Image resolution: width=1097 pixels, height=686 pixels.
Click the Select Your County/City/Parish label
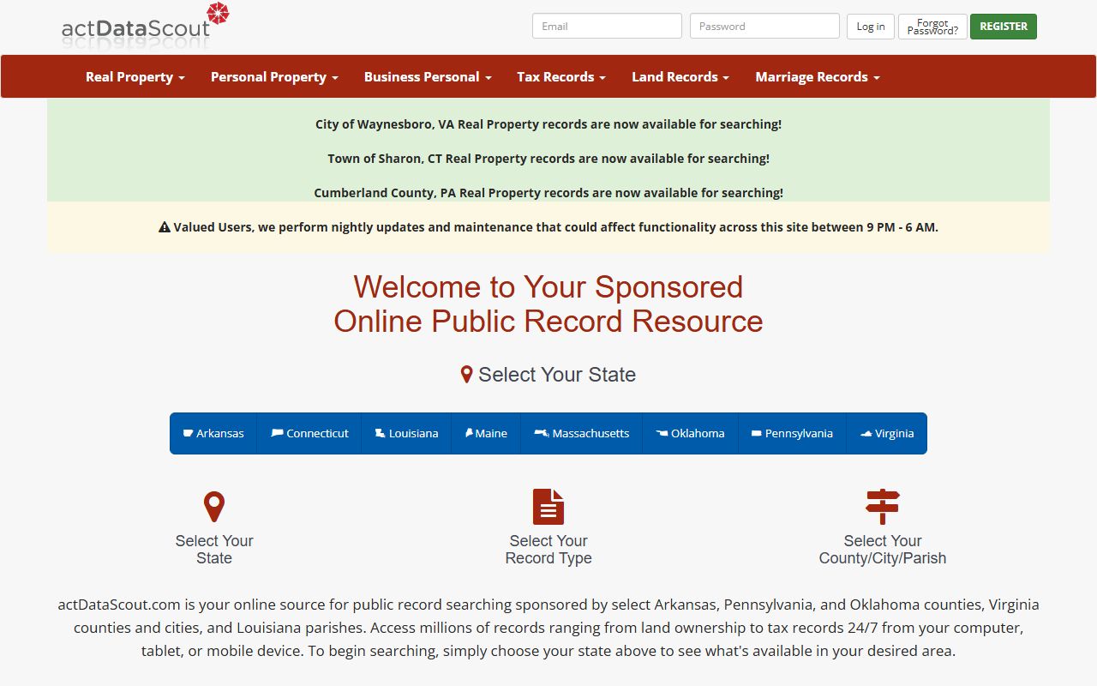(x=883, y=550)
